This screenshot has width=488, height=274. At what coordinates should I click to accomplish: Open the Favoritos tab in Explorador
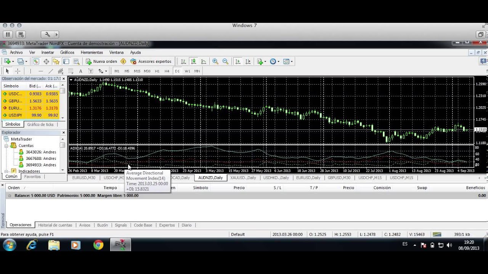32,177
